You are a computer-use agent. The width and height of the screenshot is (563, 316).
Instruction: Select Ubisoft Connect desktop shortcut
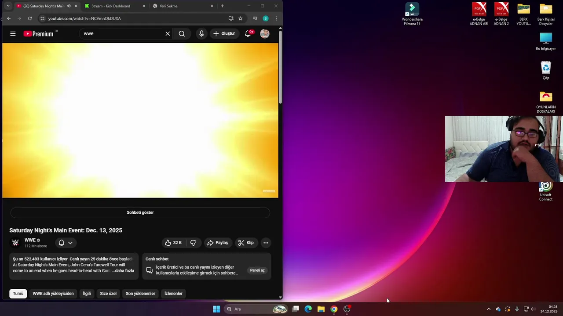point(546,191)
